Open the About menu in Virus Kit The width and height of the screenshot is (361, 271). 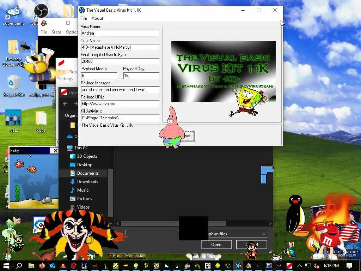click(x=97, y=18)
